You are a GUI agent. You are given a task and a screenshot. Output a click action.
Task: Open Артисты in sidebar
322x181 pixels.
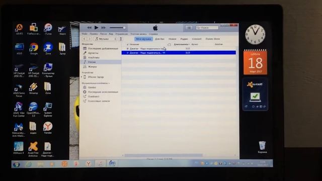(x=101, y=53)
